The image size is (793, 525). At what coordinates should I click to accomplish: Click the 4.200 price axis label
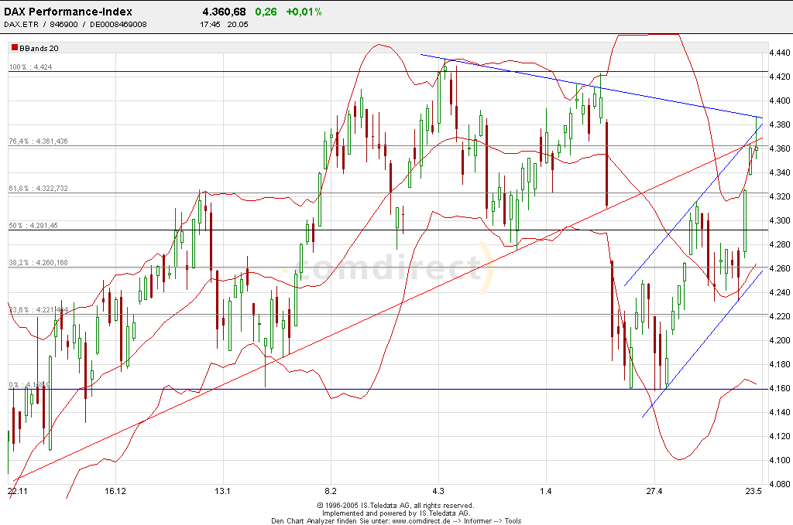779,340
